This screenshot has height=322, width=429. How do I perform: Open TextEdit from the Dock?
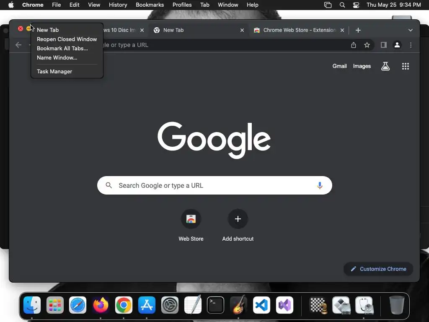[193, 305]
